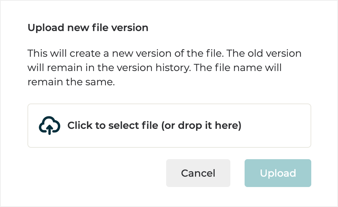Click the word "Upload" on the teal button
The height and width of the screenshot is (207, 338).
[278, 173]
